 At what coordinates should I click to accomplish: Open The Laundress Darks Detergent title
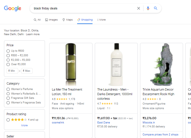[x=115, y=94]
